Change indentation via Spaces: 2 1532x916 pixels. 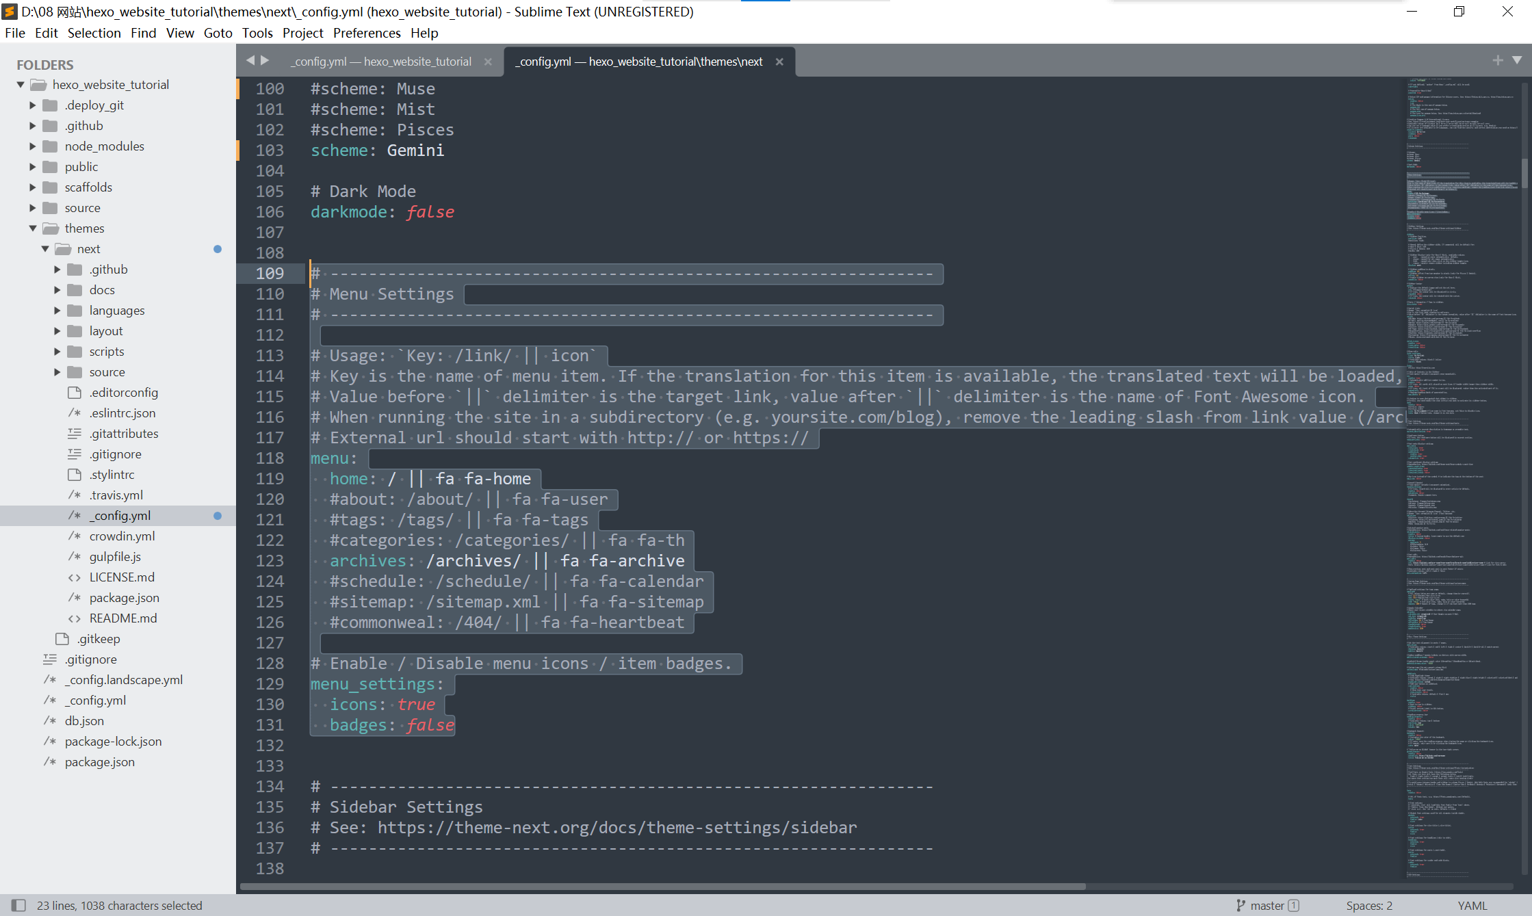(x=1368, y=905)
